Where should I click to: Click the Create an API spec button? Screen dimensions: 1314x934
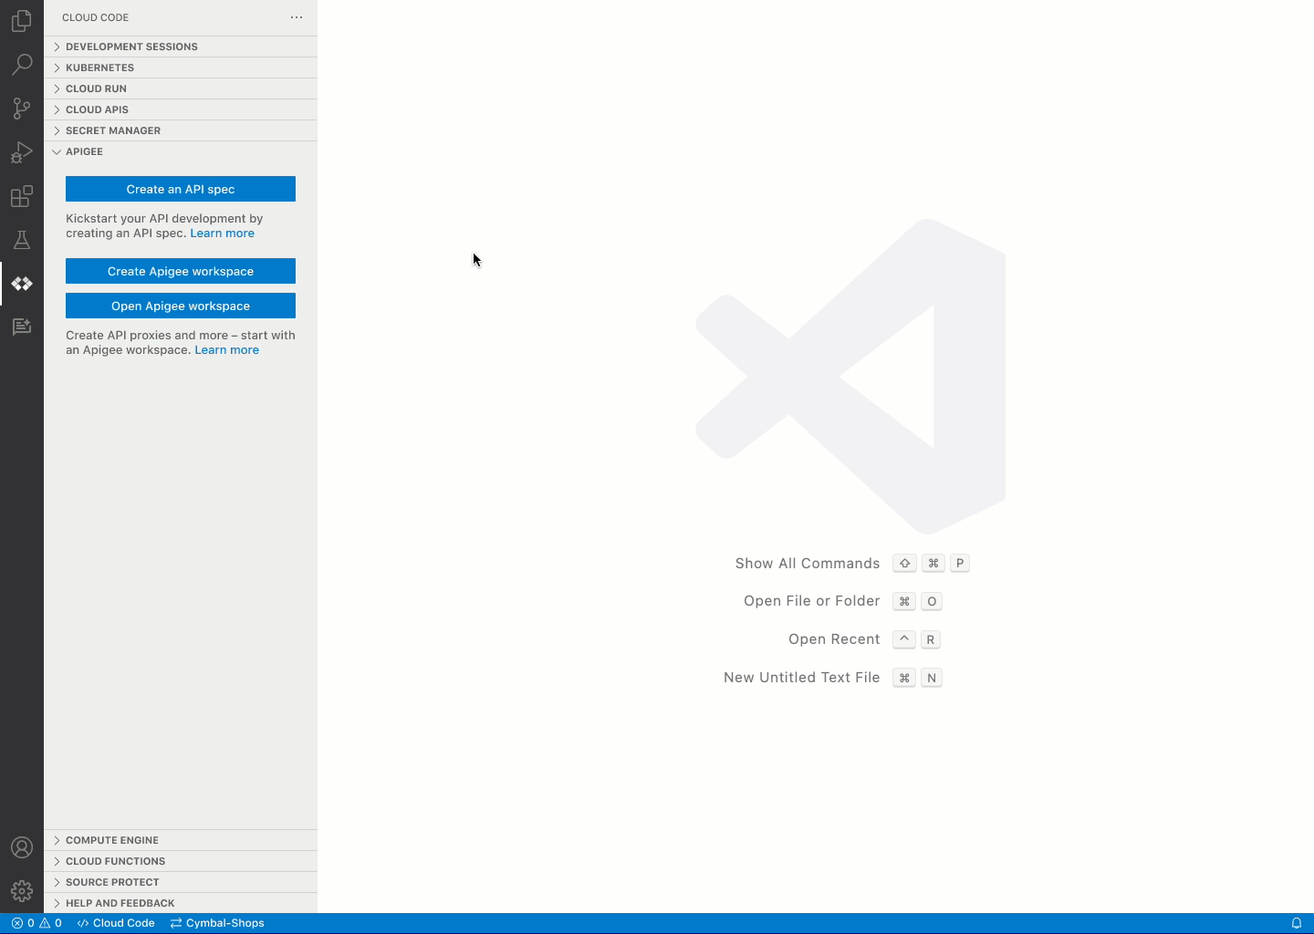pyautogui.click(x=181, y=189)
